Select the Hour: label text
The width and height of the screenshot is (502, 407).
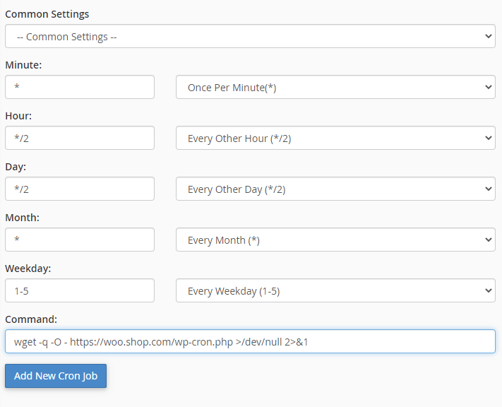point(18,116)
